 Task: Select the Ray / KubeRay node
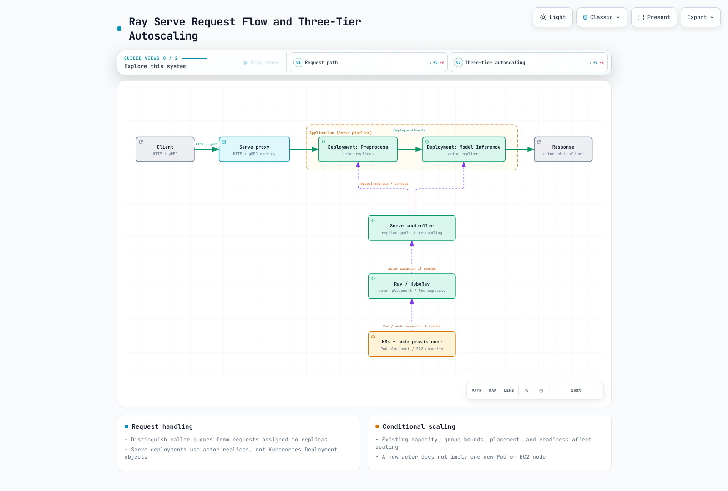pyautogui.click(x=412, y=286)
